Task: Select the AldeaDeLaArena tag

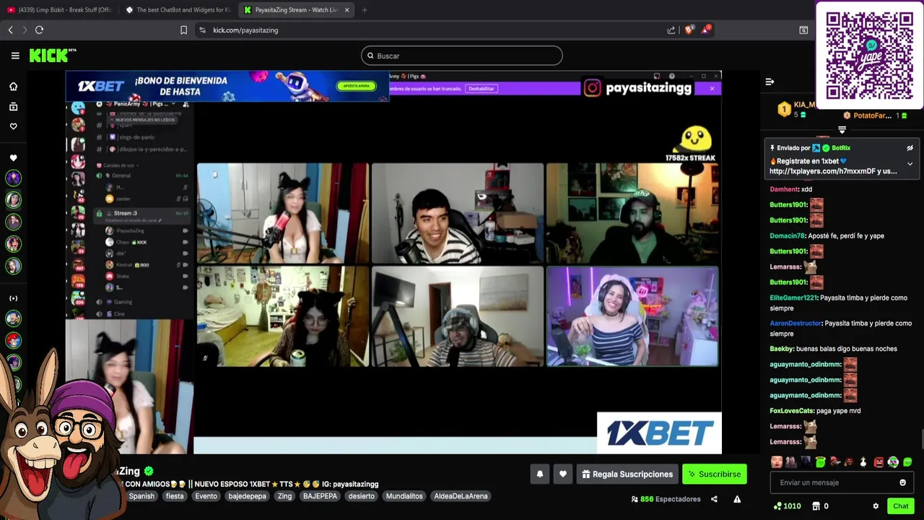Action: pos(461,496)
